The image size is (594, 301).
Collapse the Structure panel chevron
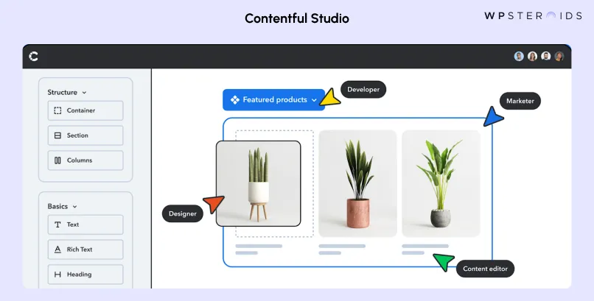(x=84, y=93)
